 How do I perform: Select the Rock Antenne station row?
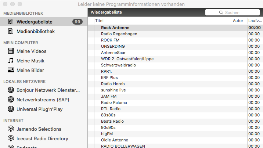[175, 28]
